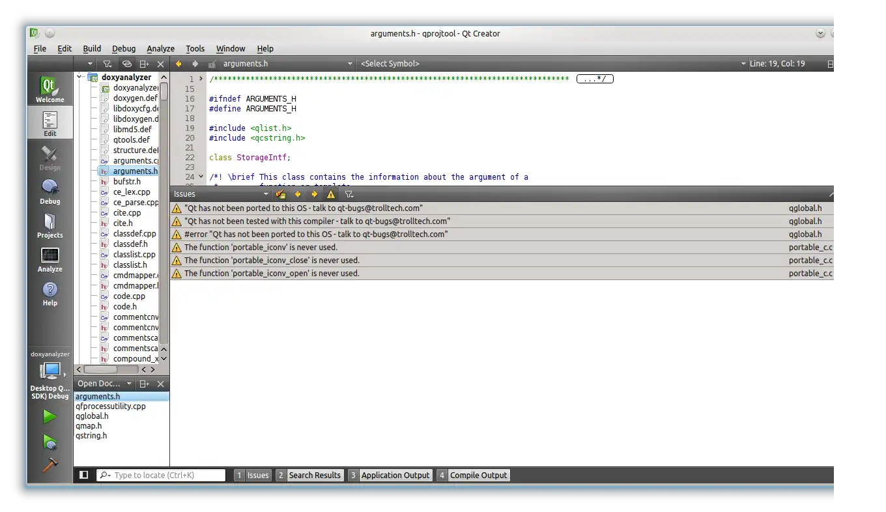Open qglobal.h from open documents list
The image size is (886, 512).
coord(92,416)
